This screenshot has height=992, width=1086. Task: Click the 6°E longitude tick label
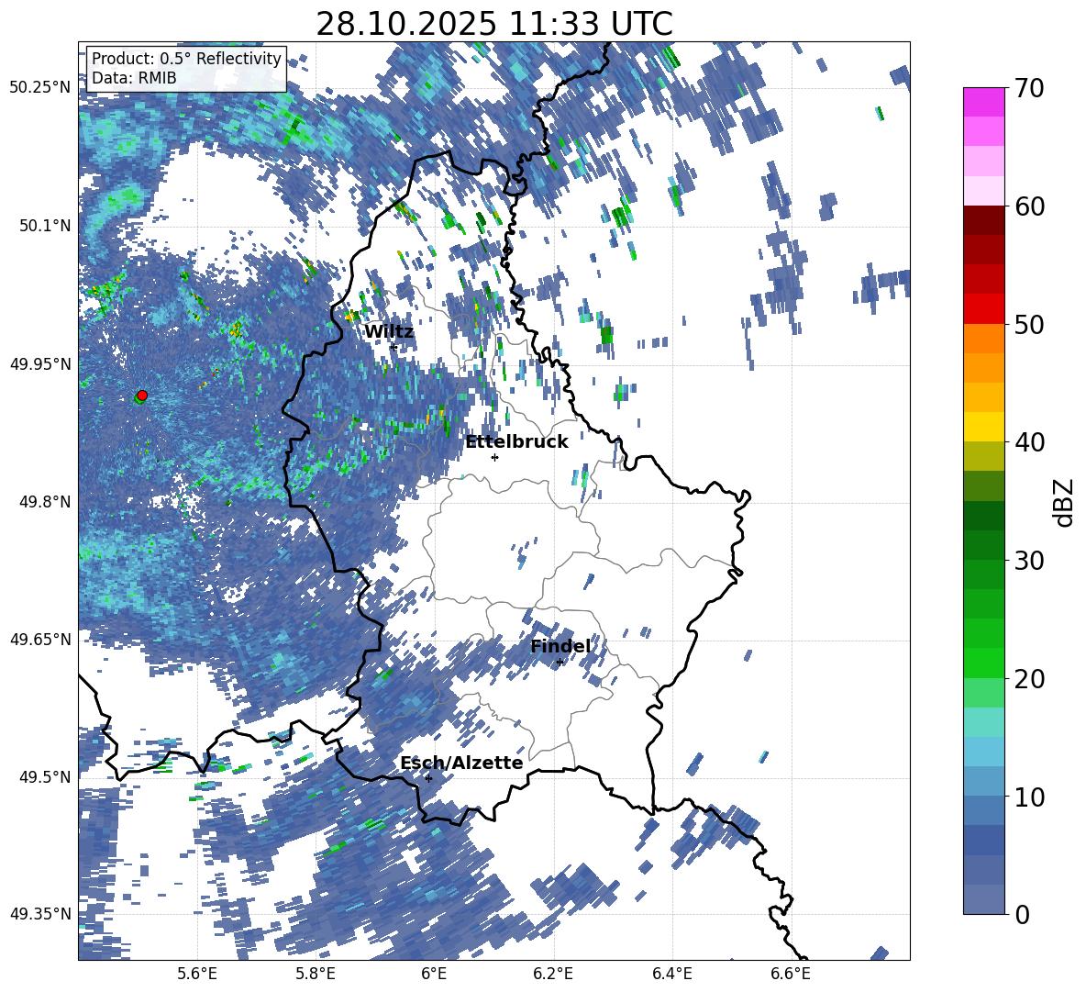(434, 974)
